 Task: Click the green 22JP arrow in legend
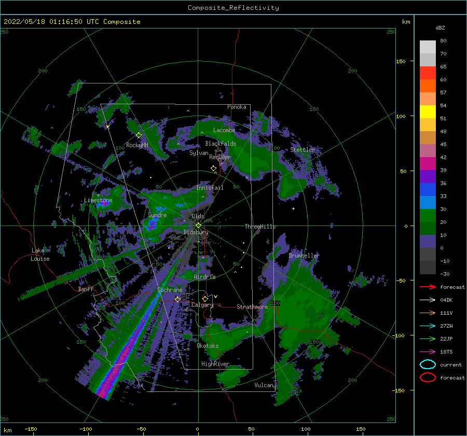428,339
